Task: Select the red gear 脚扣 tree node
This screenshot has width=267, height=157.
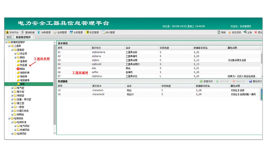Action: (18, 69)
